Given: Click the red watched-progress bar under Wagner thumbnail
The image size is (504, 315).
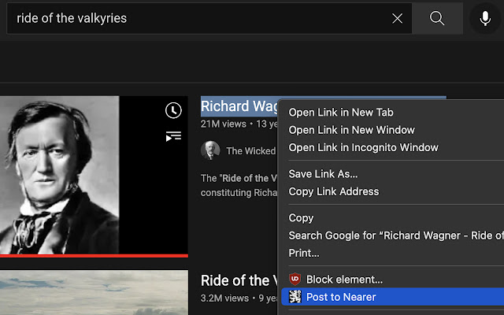Looking at the screenshot, I should pyautogui.click(x=94, y=256).
